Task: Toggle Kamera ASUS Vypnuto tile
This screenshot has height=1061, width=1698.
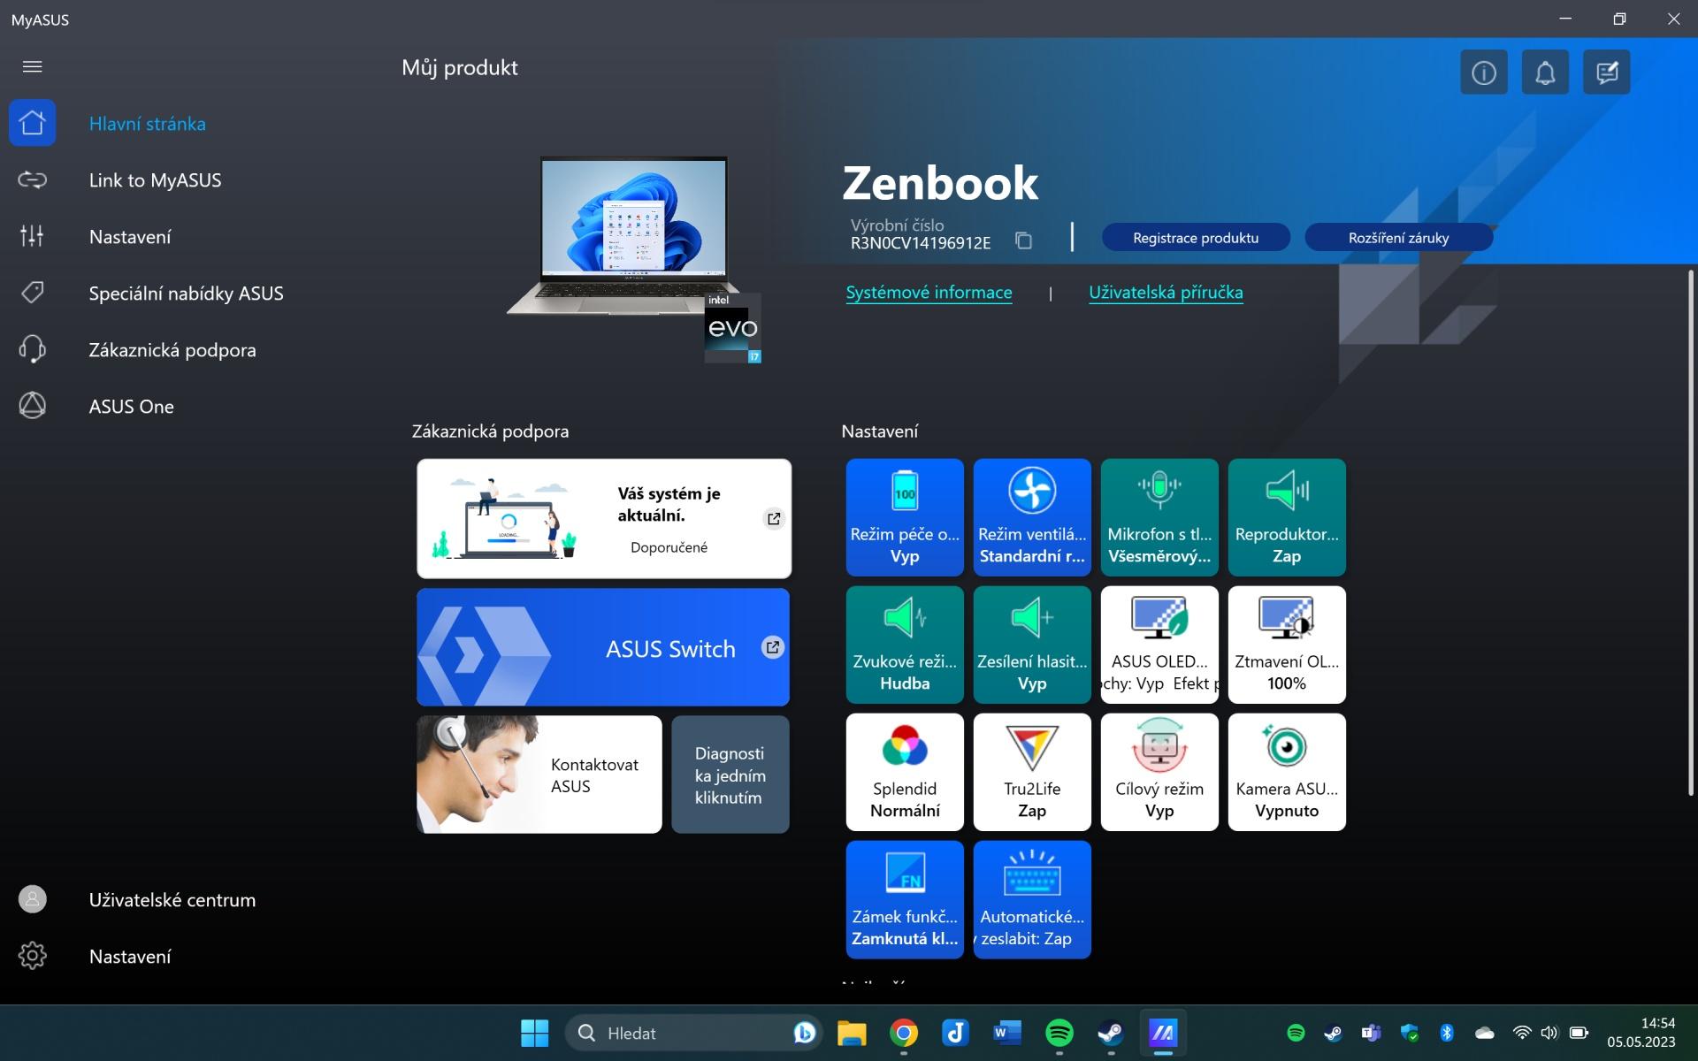Action: [x=1287, y=772]
